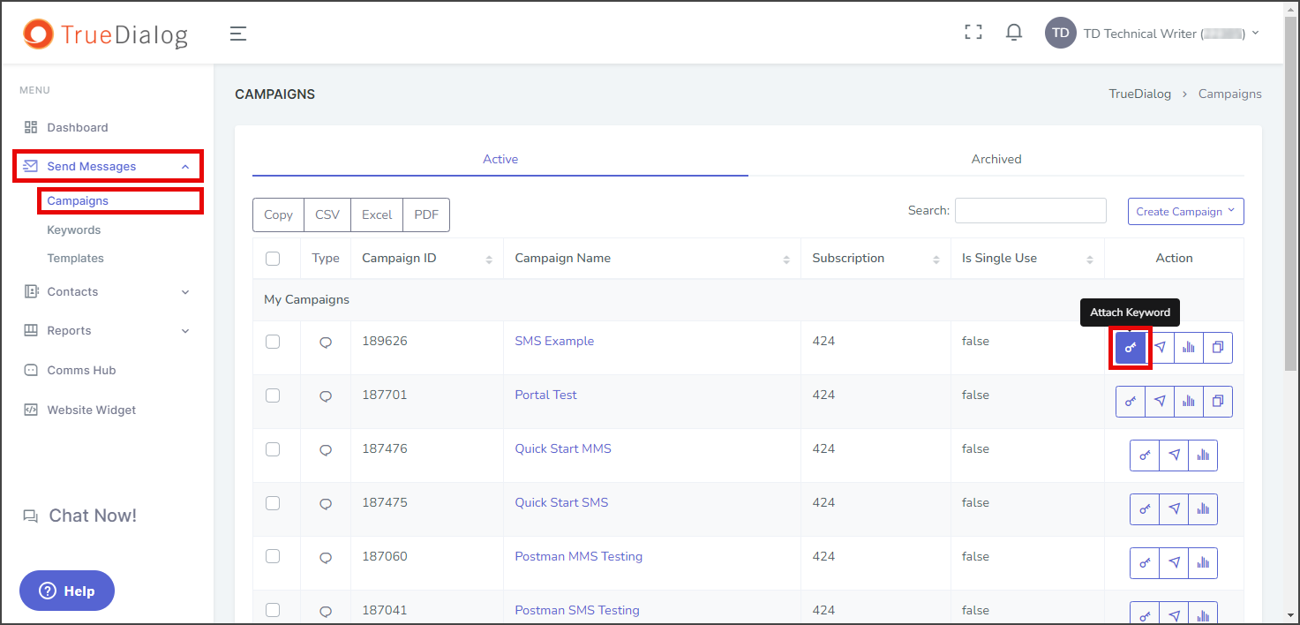The image size is (1300, 625).
Task: Select Campaigns in the sidebar submenu
Action: click(x=78, y=200)
